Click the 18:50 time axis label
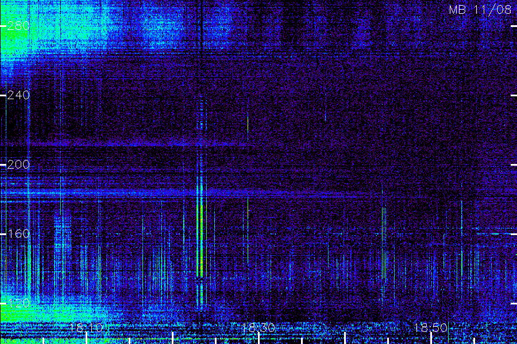 [x=431, y=327]
